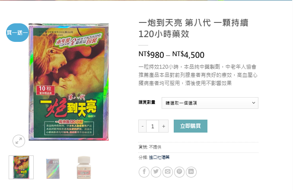The image size is (293, 190).
Task: Select third white bottle thumbnail
Action: [84, 167]
